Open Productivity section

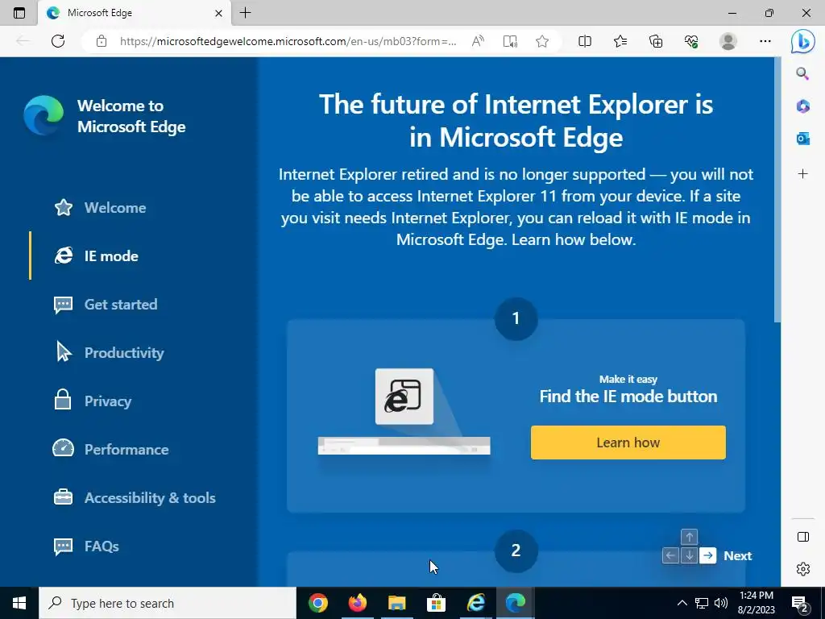click(109, 353)
